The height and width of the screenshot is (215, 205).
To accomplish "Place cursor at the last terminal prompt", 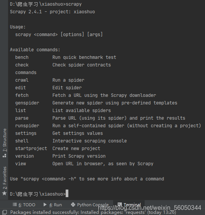I will (67, 194).
